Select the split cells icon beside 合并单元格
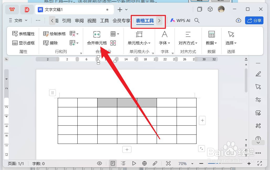This screenshot has height=170, width=270. coord(113,43)
